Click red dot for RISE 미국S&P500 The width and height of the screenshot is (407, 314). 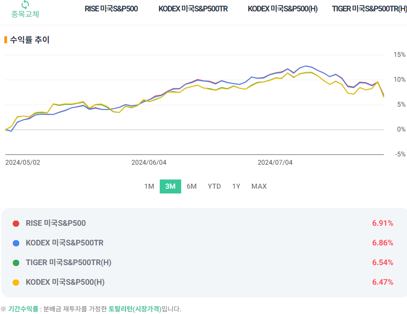16,224
